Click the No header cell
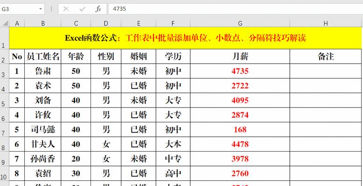Viewport: 363px width, 186px height. point(17,56)
